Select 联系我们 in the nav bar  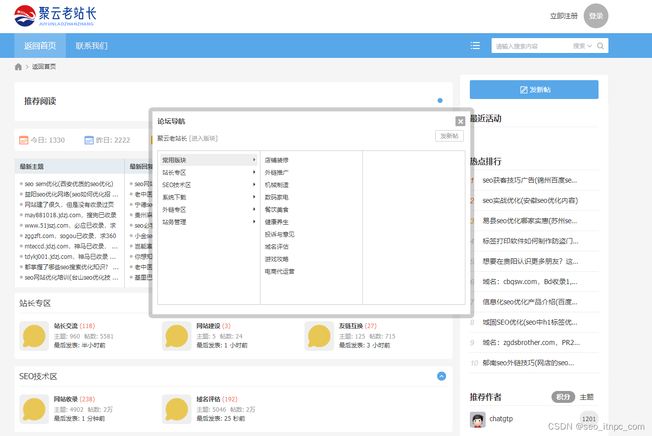click(x=92, y=46)
